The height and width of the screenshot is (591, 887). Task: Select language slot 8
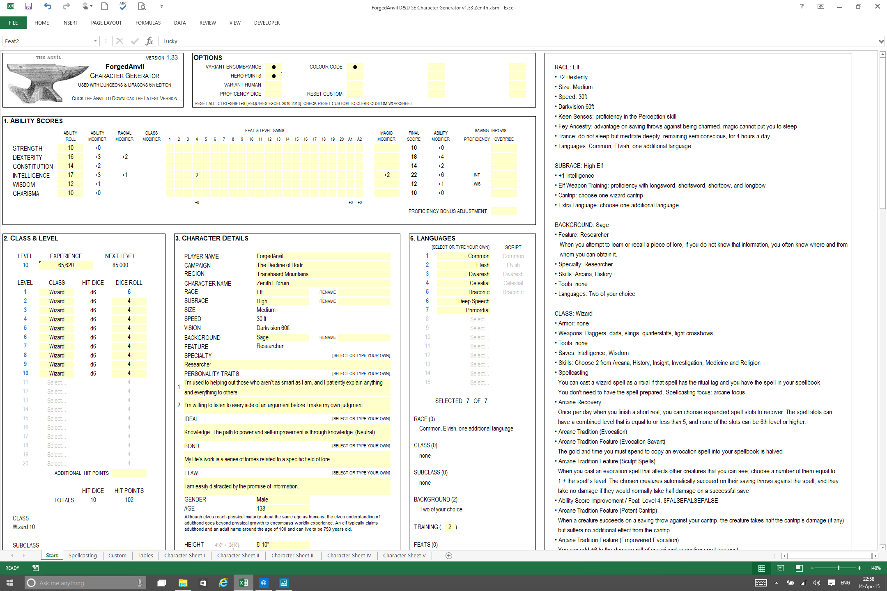click(464, 319)
